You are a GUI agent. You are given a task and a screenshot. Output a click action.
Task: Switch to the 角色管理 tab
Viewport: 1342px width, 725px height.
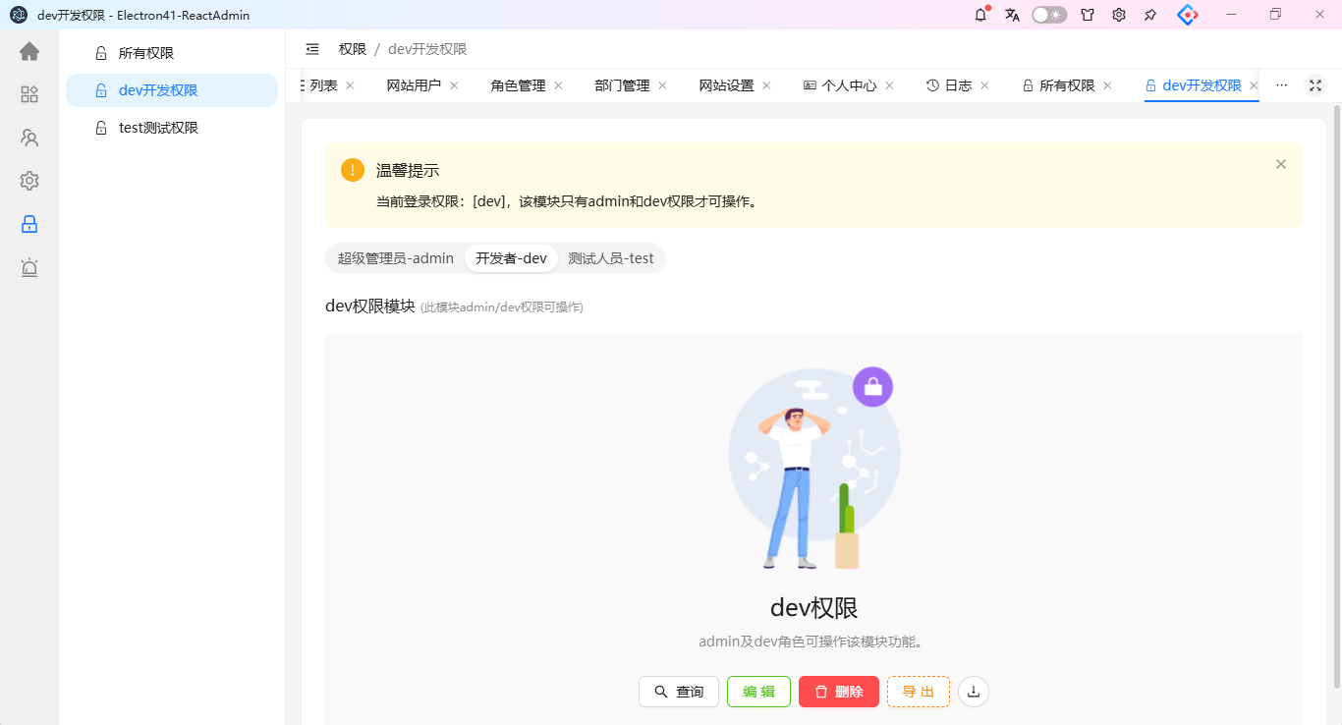518,85
